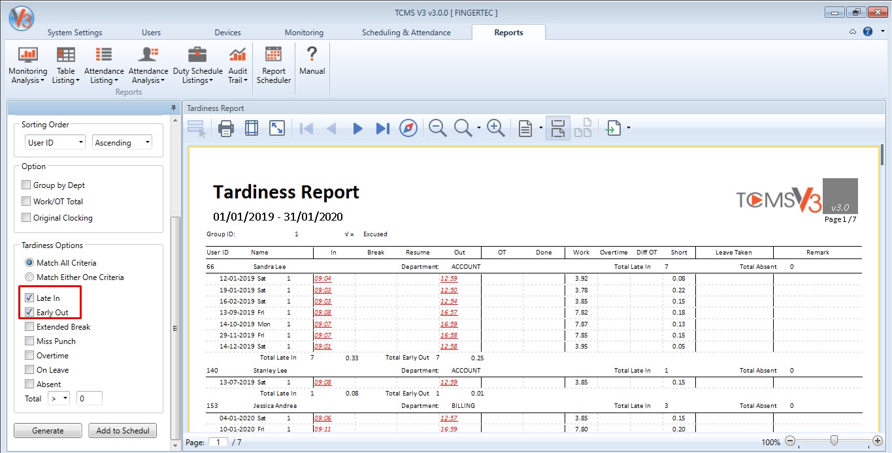Open Ascending sort order dropdown
The height and width of the screenshot is (453, 892).
tap(123, 142)
